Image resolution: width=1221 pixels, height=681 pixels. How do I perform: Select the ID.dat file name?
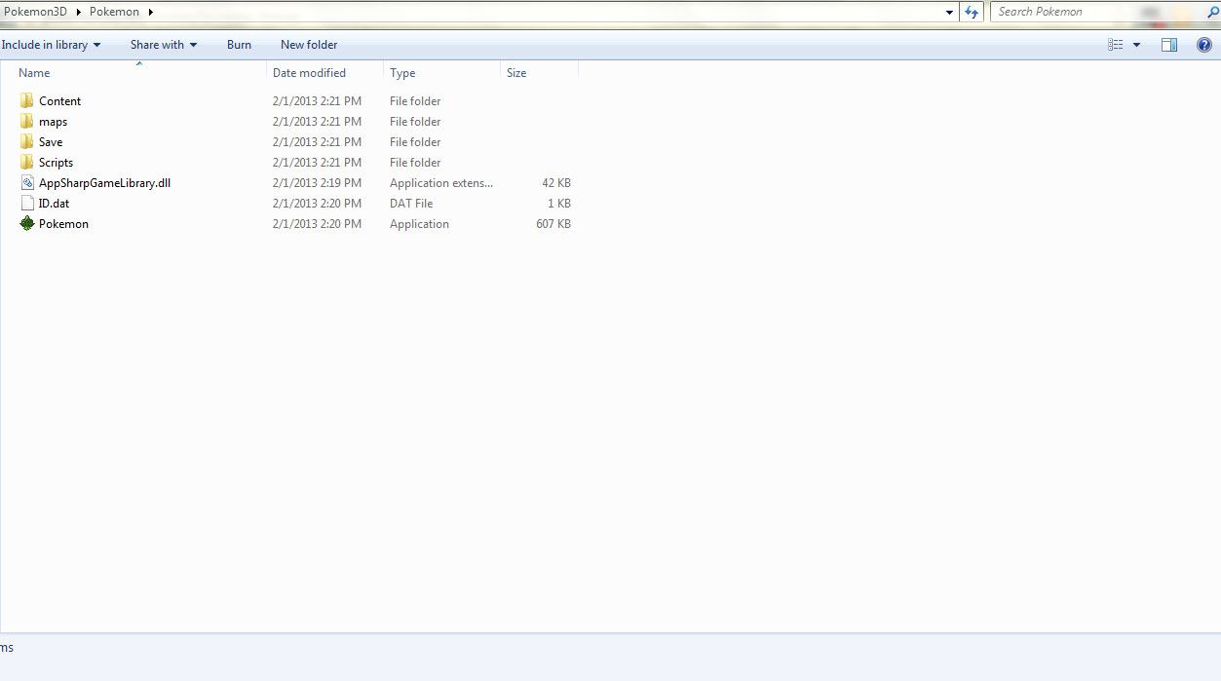pos(54,204)
